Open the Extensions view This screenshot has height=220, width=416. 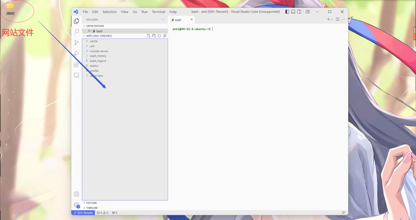76,64
